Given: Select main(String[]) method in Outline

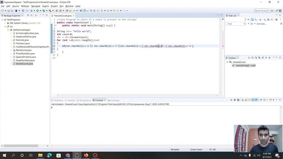Looking at the screenshot, I should [x=244, y=65].
